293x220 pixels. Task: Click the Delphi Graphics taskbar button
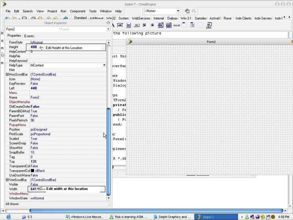click(172, 217)
